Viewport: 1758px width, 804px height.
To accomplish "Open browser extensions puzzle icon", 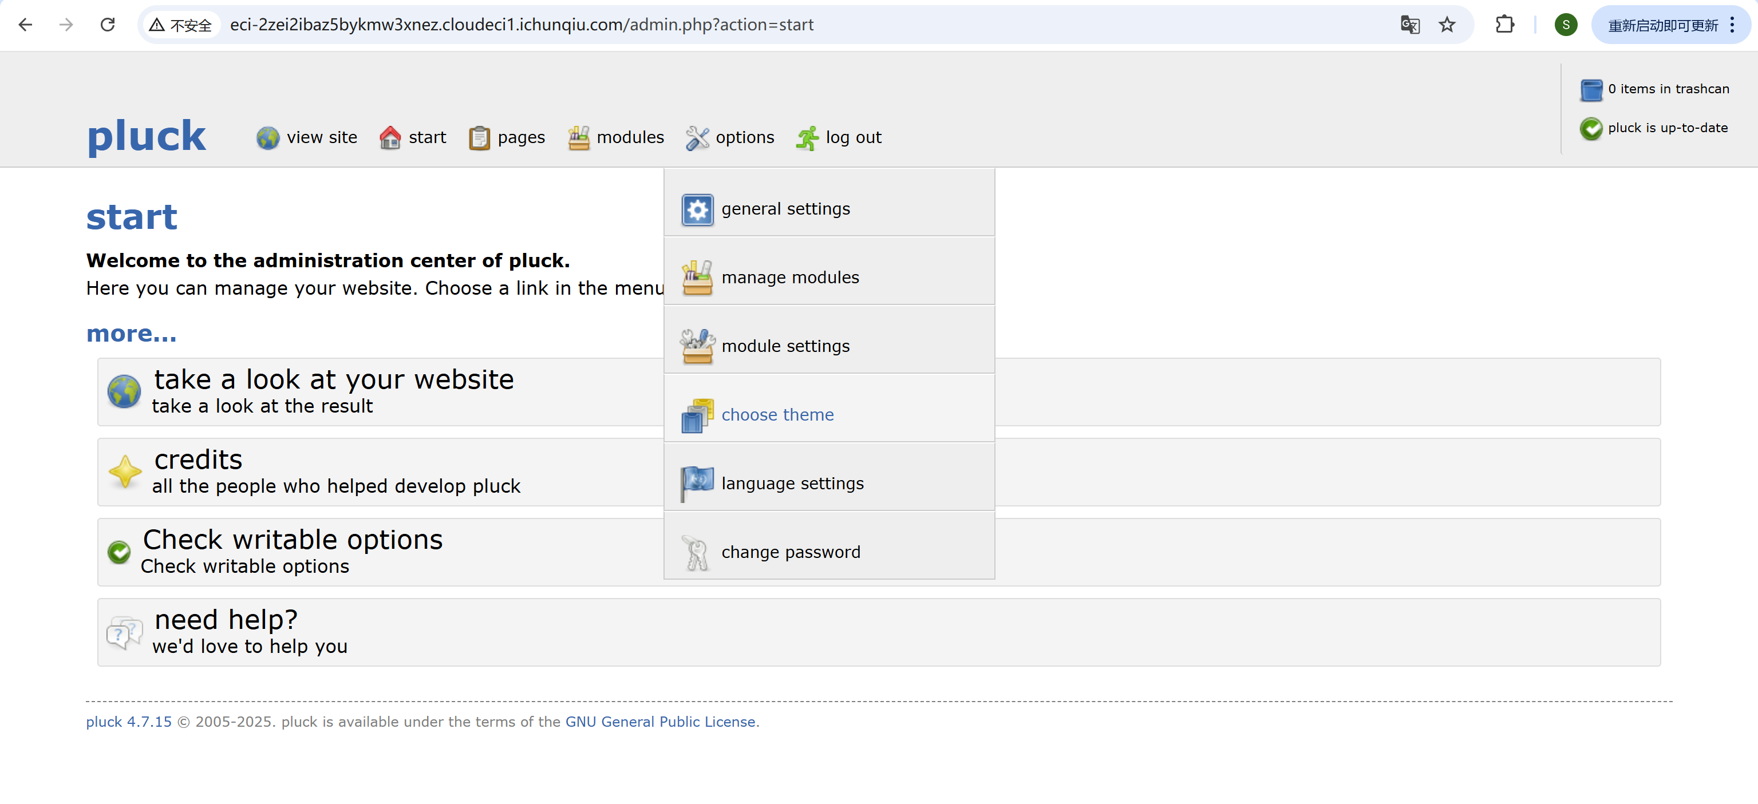I will (1505, 25).
